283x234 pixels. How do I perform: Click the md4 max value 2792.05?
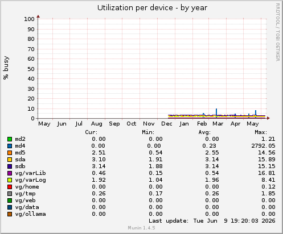point(263,146)
